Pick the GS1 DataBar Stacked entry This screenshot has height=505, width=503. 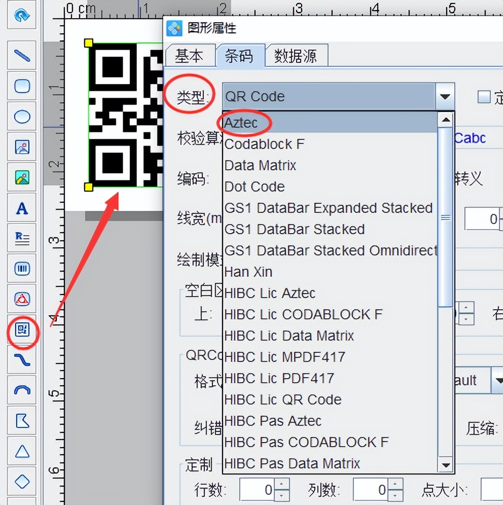(x=331, y=229)
